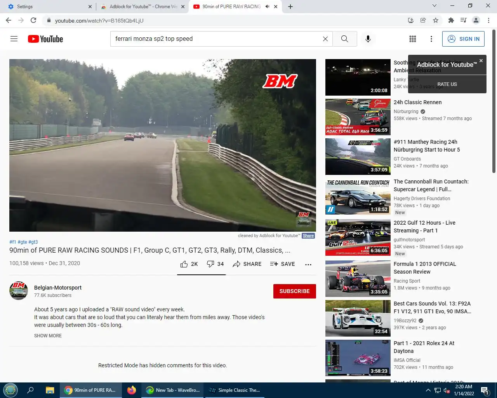497x398 pixels.
Task: Click the SIGN IN button
Action: pos(463,39)
